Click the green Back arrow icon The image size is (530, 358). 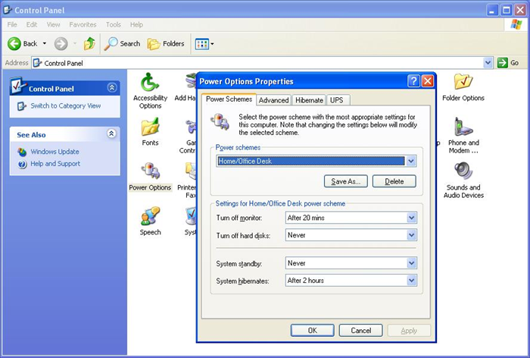tap(14, 44)
